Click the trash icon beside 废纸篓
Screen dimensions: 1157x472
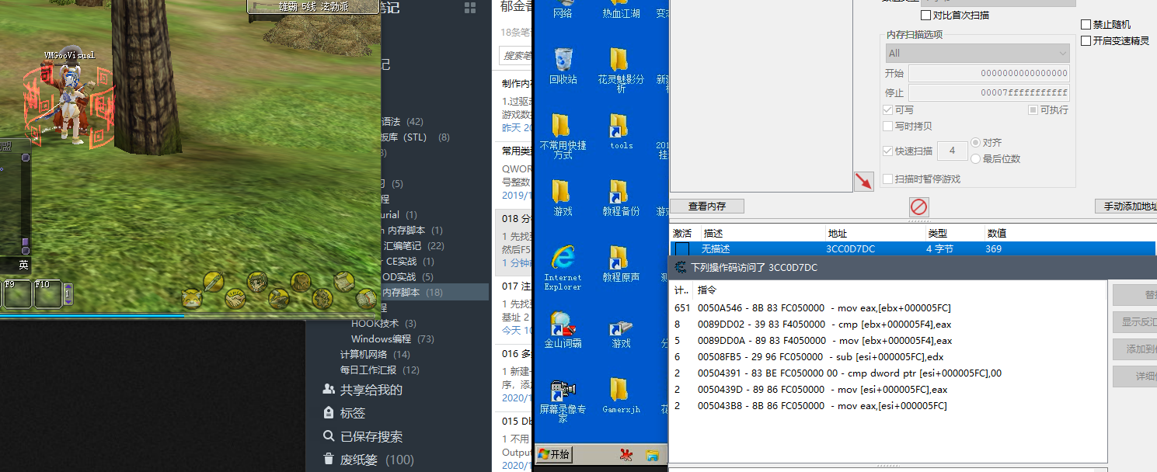pos(329,460)
